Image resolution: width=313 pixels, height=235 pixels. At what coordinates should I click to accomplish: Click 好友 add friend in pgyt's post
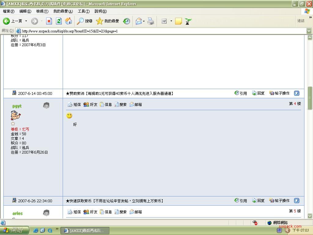(x=90, y=104)
